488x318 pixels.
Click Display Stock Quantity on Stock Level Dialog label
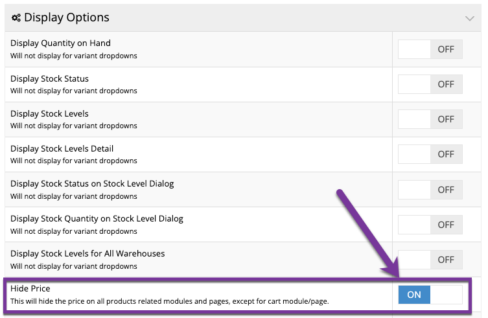click(x=97, y=218)
